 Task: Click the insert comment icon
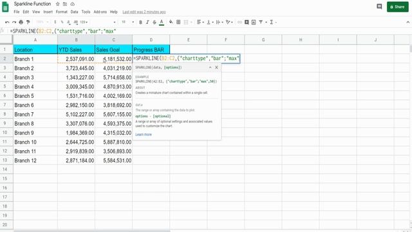(247, 22)
